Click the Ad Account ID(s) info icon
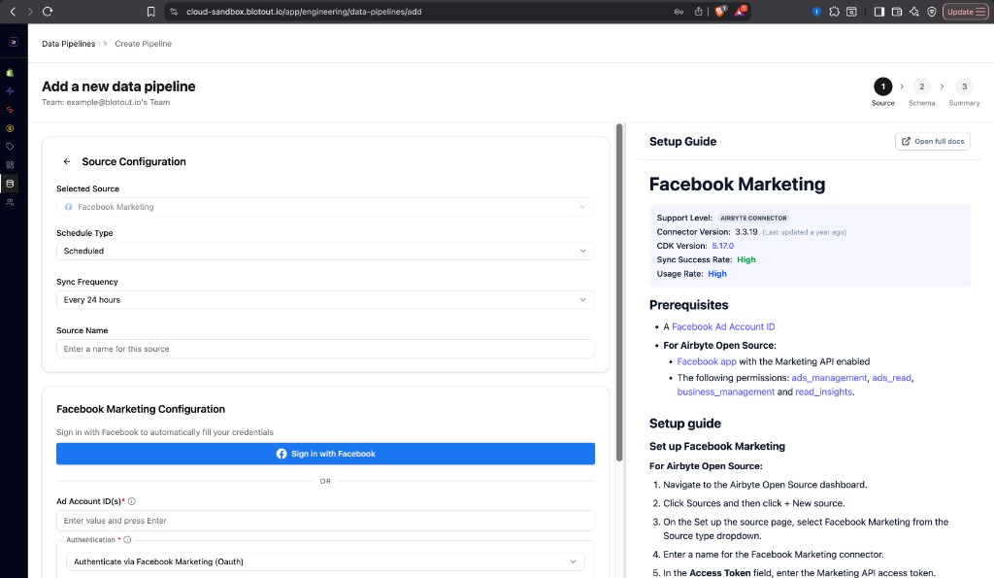 tap(132, 501)
